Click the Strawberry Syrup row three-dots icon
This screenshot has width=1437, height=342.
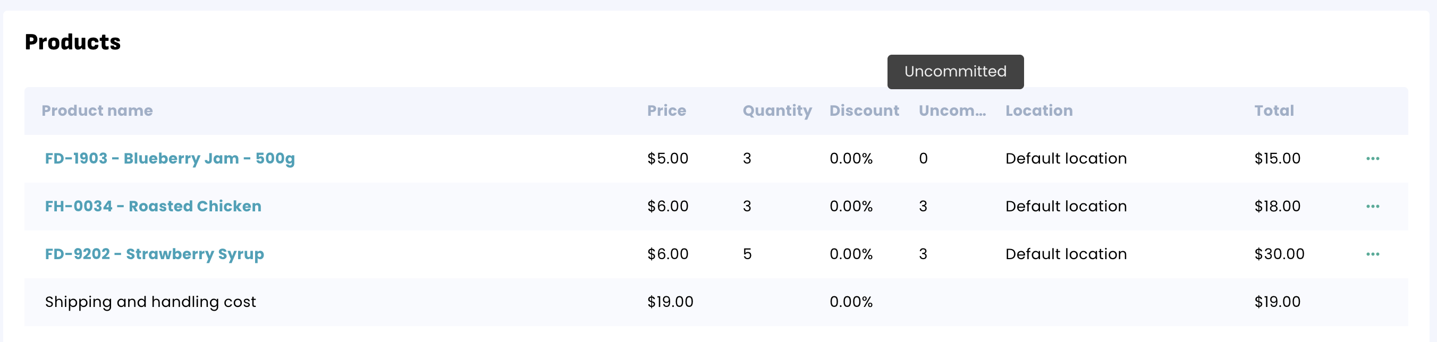point(1372,254)
